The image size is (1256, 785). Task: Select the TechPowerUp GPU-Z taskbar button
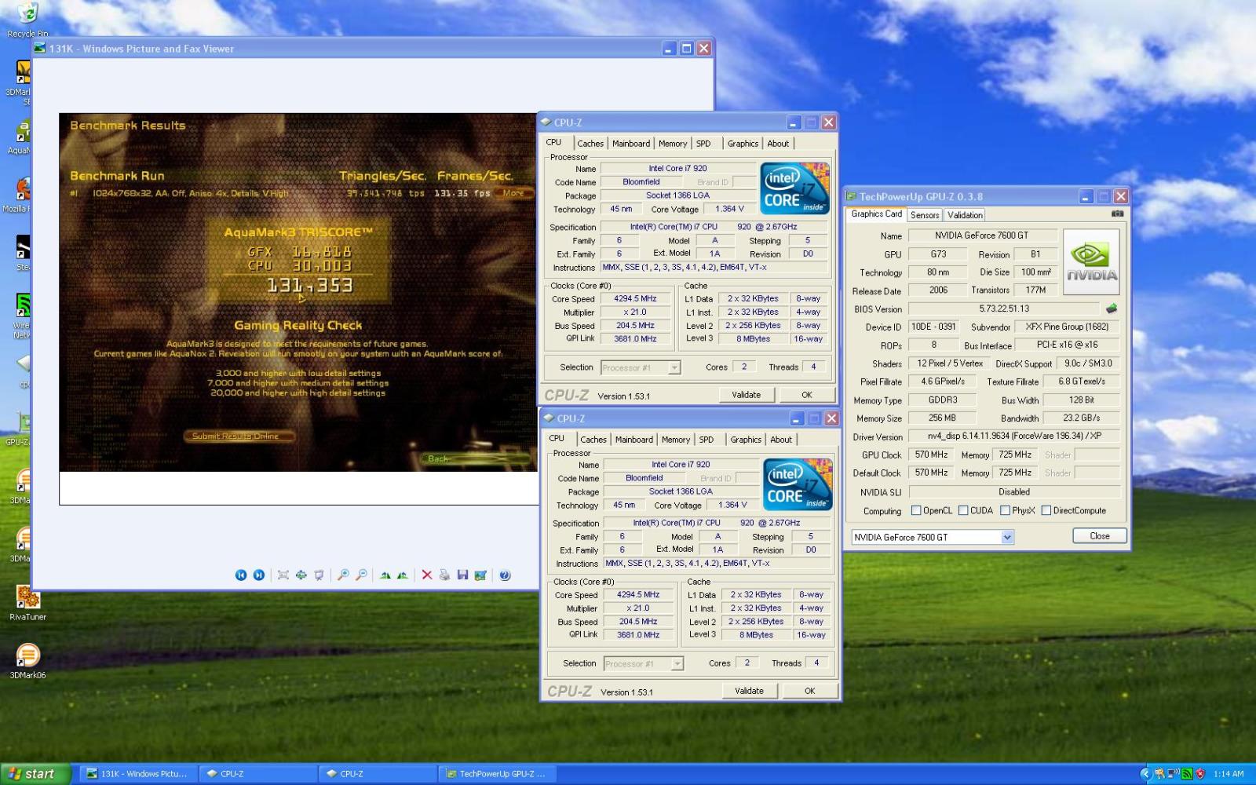pyautogui.click(x=497, y=774)
